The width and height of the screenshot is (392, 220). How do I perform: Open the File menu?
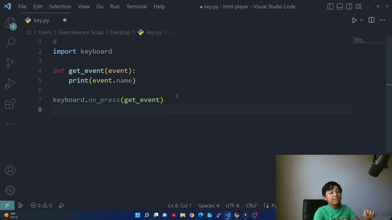pos(22,7)
